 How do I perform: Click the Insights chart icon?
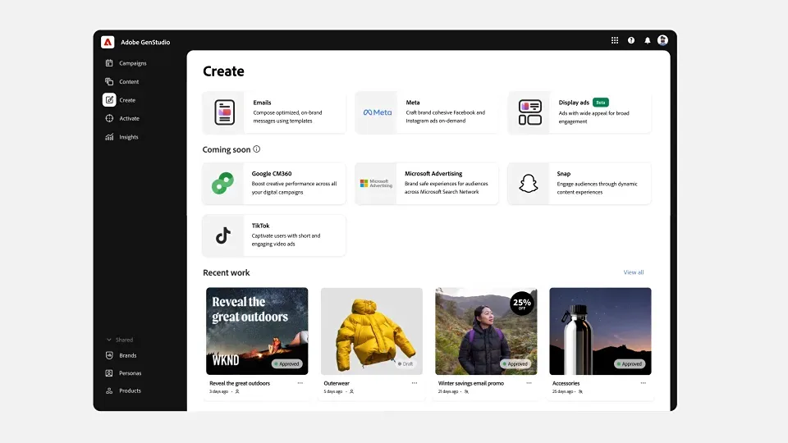[109, 137]
